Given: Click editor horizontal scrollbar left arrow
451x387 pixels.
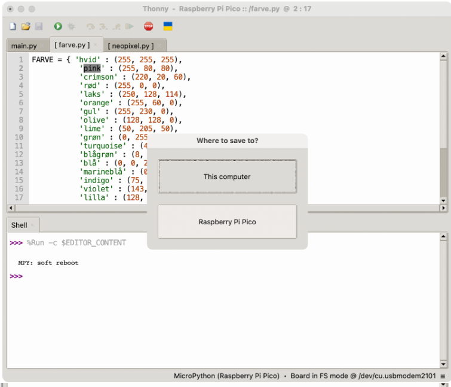Looking at the screenshot, I should [x=11, y=208].
